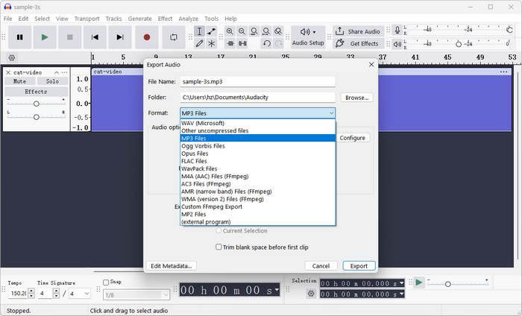Screen dimensions: 522x316
Task: Collapse the cat-video track with the arrow
Action: [57, 72]
